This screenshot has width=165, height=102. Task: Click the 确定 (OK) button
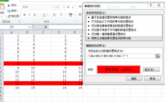tap(134, 78)
